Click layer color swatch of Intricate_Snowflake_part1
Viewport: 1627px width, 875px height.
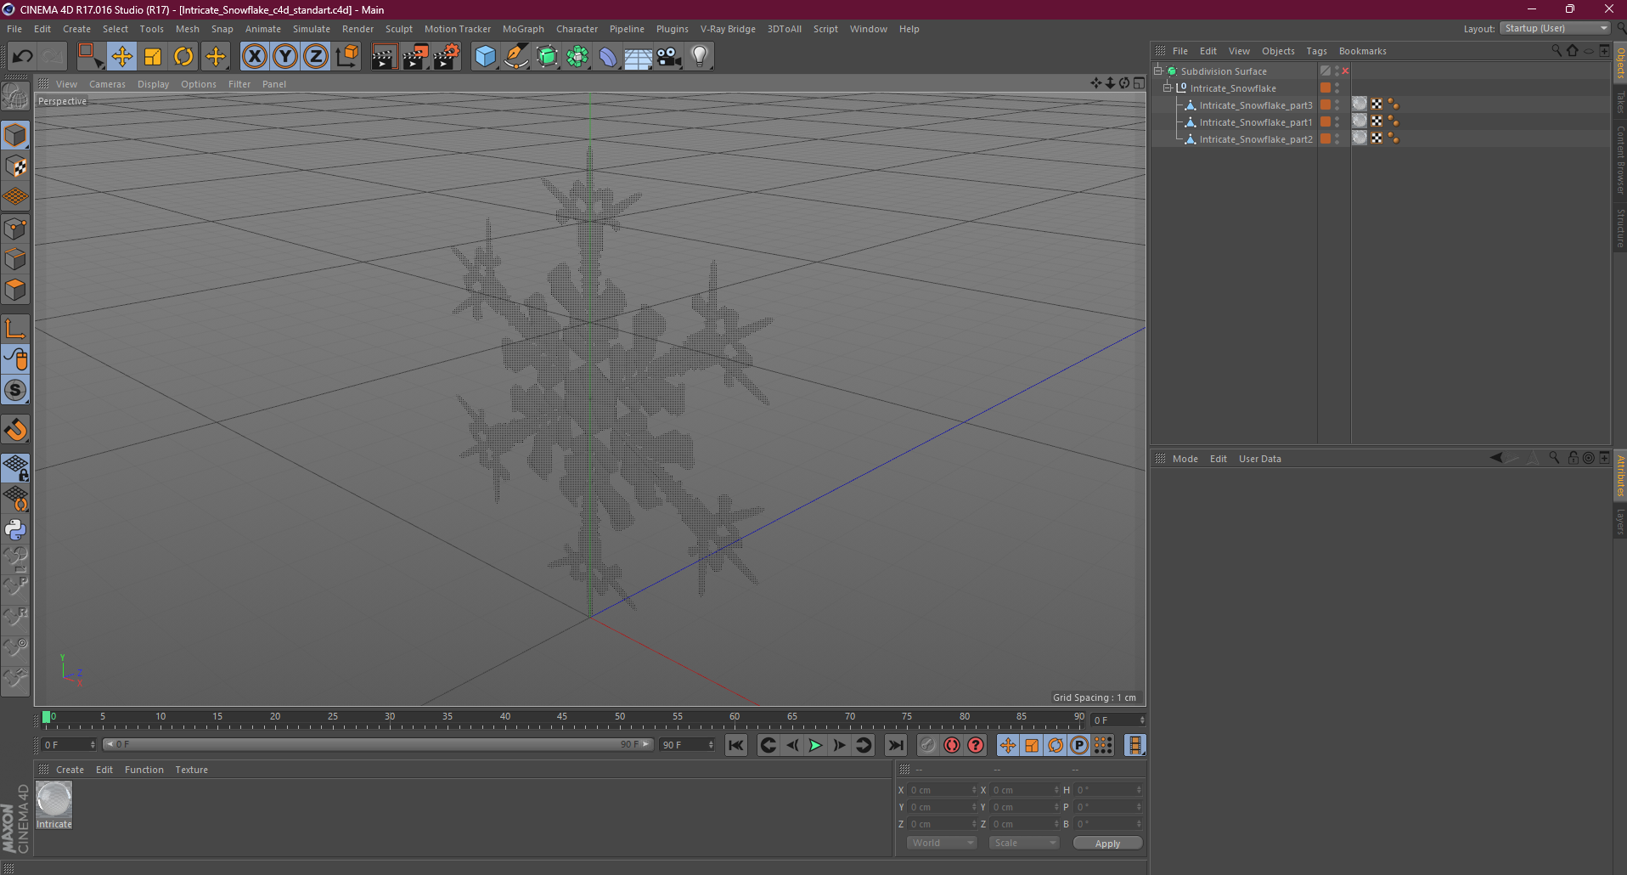click(1325, 121)
